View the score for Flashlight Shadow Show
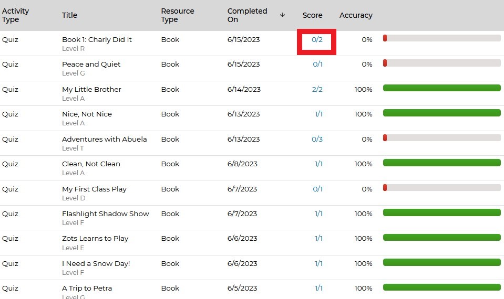The height and width of the screenshot is (299, 504). 318,213
